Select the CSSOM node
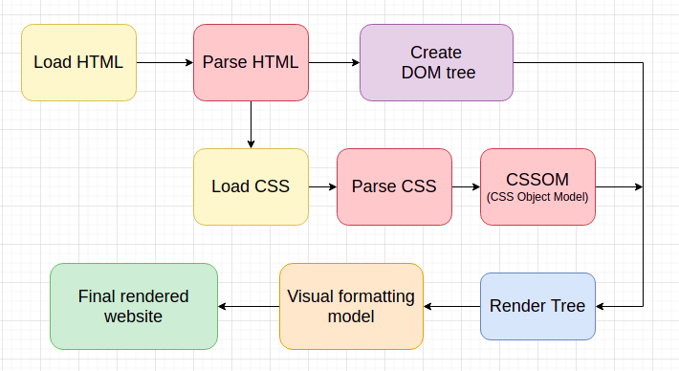The image size is (679, 371). pos(537,186)
